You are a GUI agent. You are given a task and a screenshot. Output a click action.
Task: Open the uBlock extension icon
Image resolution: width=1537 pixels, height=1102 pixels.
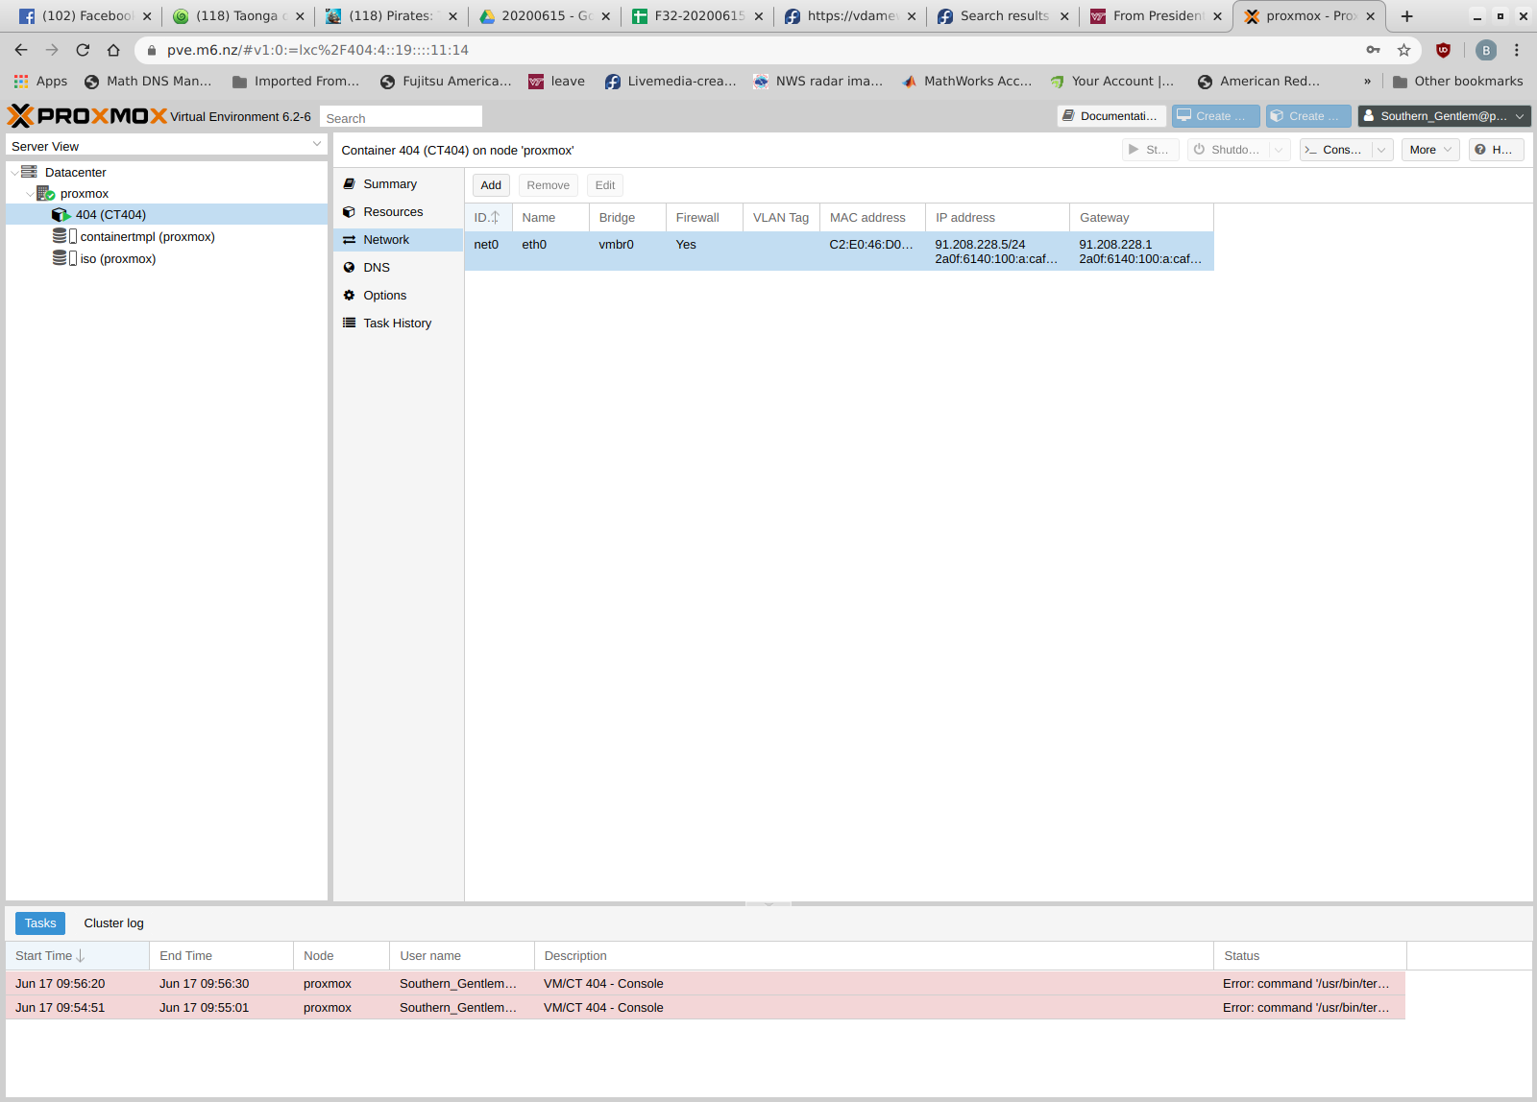click(x=1443, y=50)
